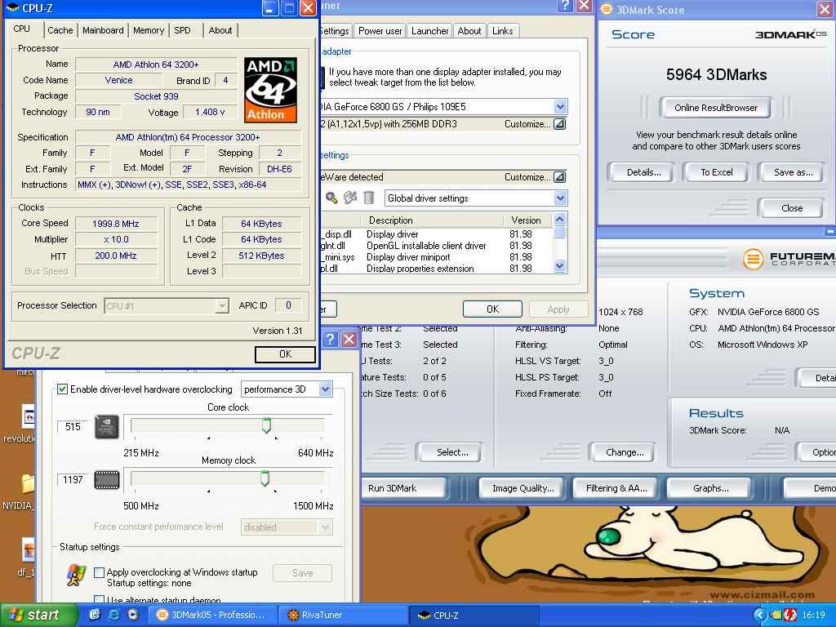The height and width of the screenshot is (627, 836).
Task: Open the Power user tab in RivaTuner
Action: (x=380, y=31)
